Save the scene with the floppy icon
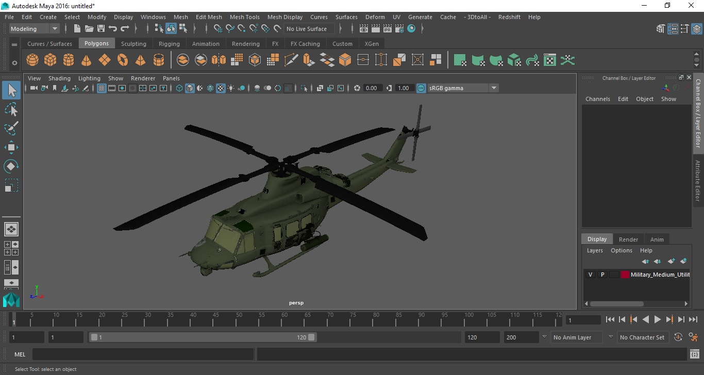 (101, 29)
